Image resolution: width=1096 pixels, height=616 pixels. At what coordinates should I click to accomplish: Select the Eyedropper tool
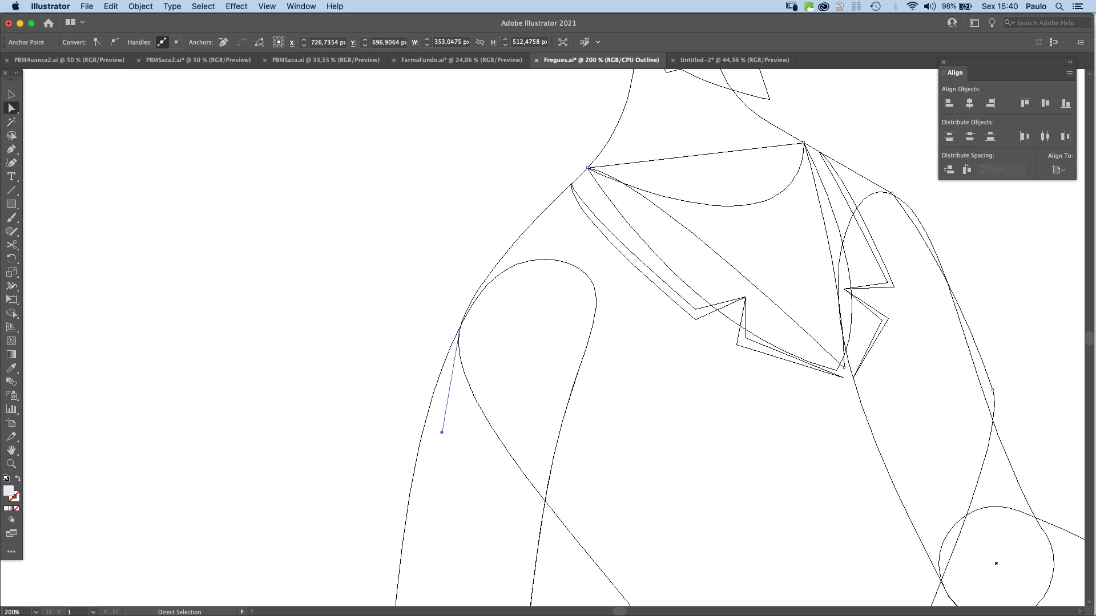pyautogui.click(x=11, y=368)
